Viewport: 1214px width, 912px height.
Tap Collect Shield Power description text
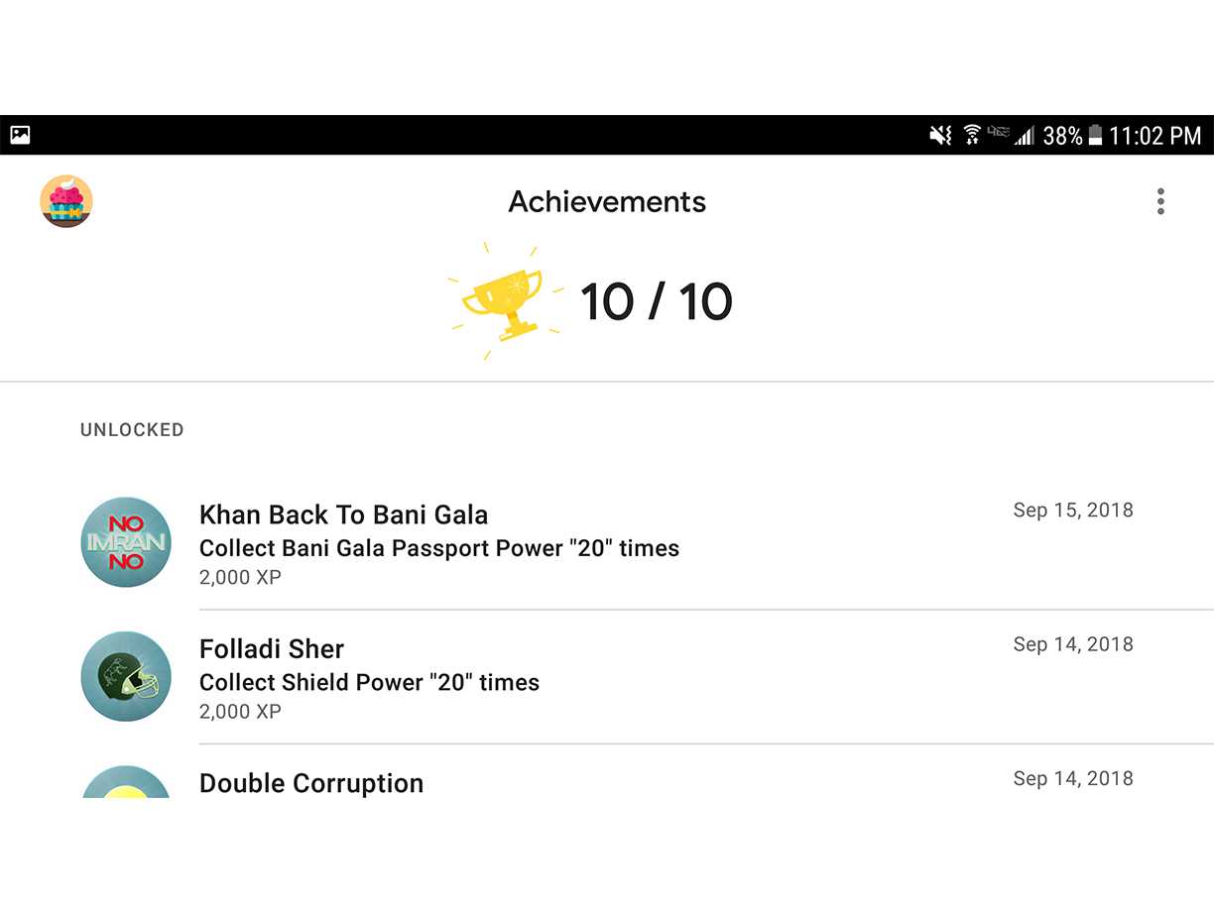coord(369,682)
